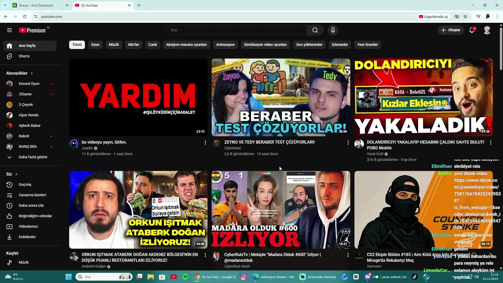
Task: Open Juadis channel avatar
Action: 74,144
